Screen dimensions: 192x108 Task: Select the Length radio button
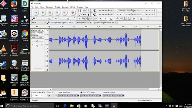click(88, 92)
